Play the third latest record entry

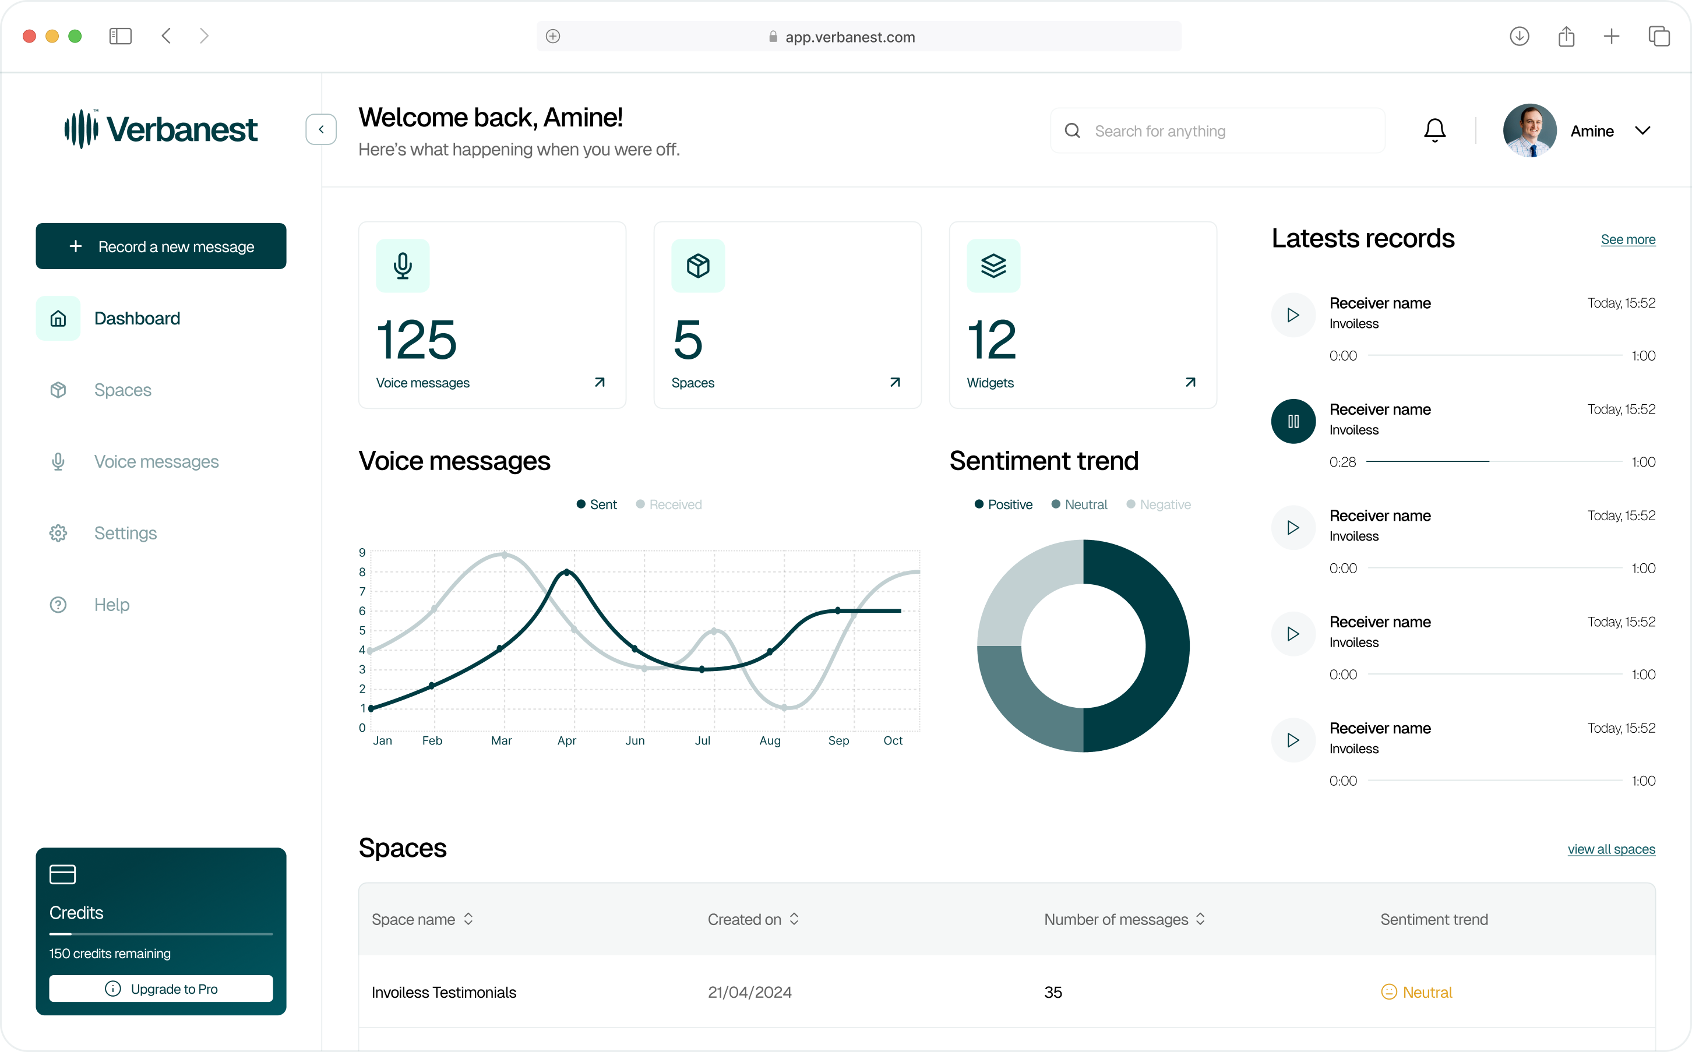1292,527
